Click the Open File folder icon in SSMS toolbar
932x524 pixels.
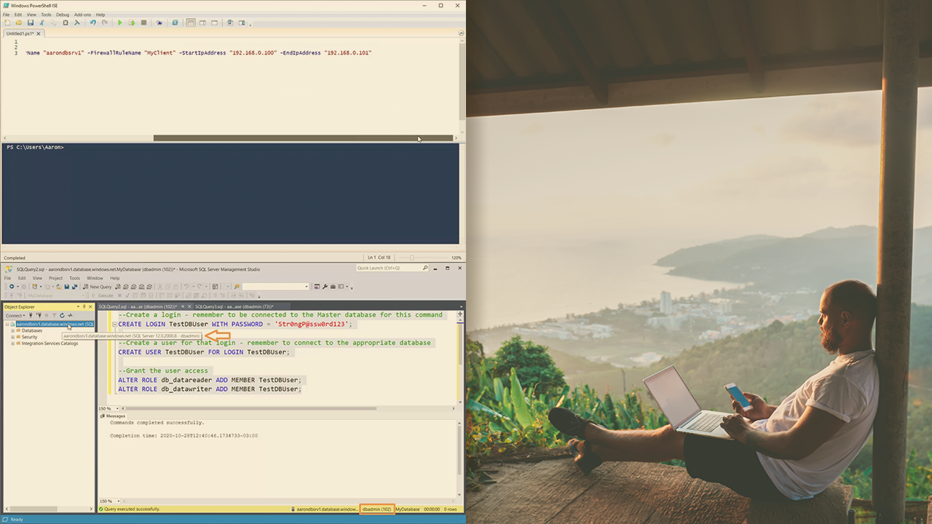point(58,287)
